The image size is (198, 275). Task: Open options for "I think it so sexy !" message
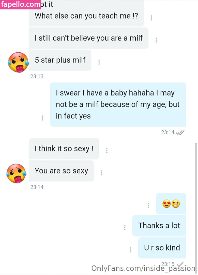coord(107,150)
